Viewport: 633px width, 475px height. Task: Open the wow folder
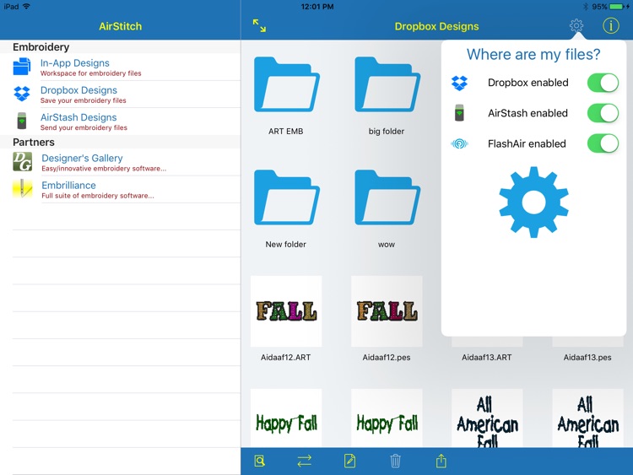coord(387,197)
